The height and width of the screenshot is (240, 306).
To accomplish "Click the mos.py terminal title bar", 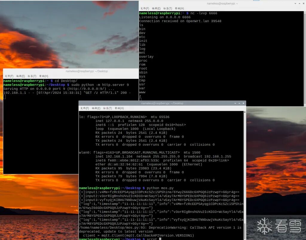I will coord(162,103).
